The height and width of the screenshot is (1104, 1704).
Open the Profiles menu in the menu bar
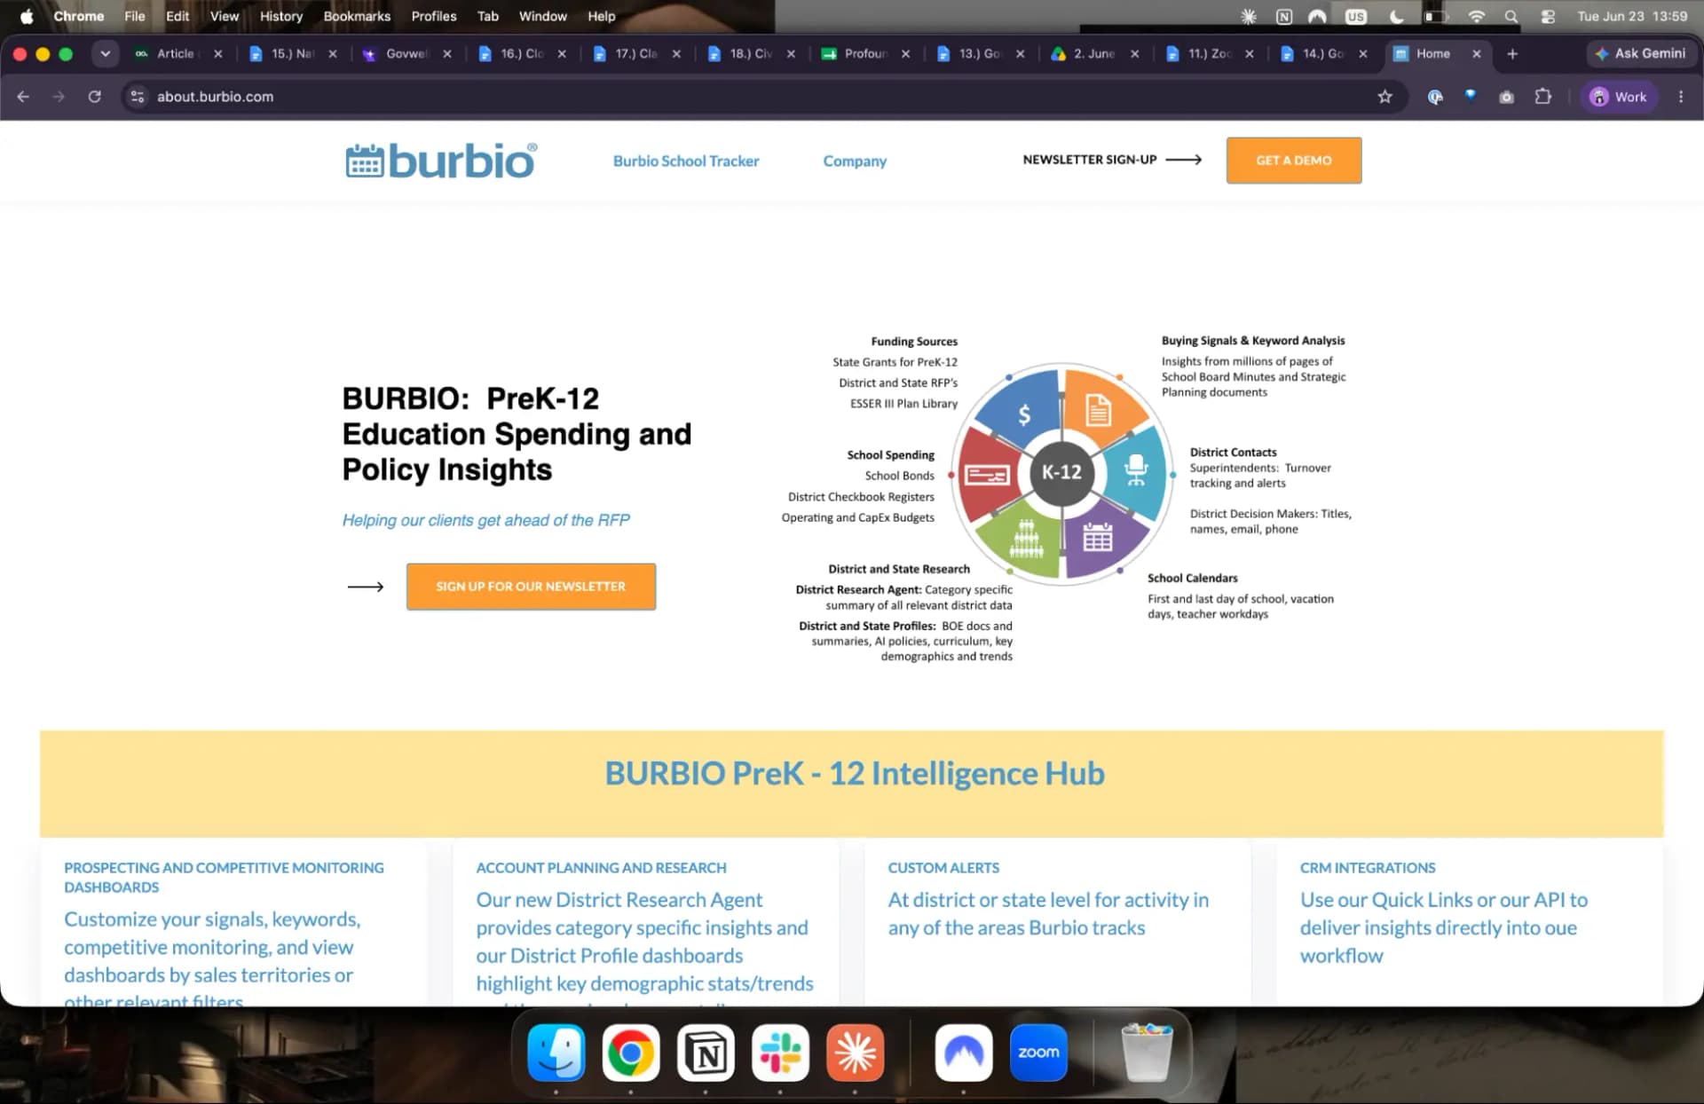point(434,16)
